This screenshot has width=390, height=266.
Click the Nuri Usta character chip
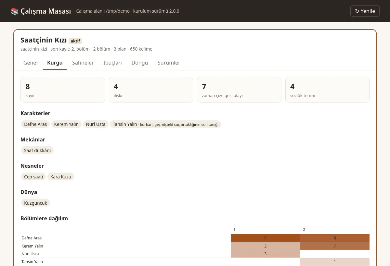tap(96, 124)
